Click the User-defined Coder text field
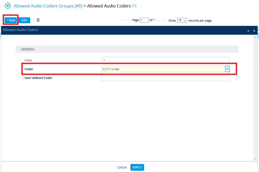 pos(165,78)
